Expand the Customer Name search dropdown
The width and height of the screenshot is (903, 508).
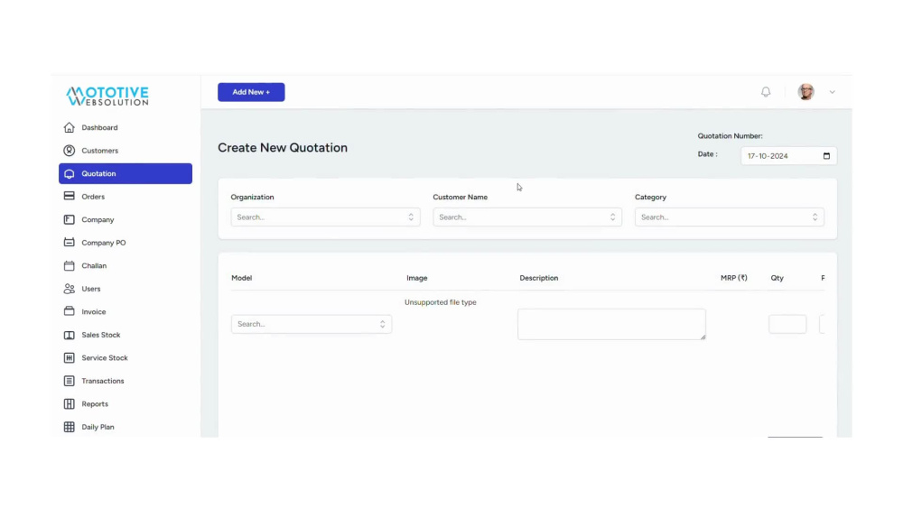tap(527, 217)
